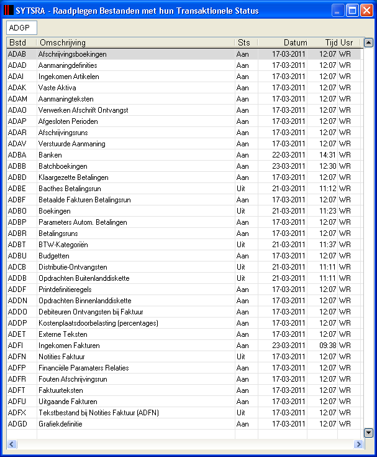Click the horizontal scroll left arrow
377x457 pixels.
coord(12,444)
